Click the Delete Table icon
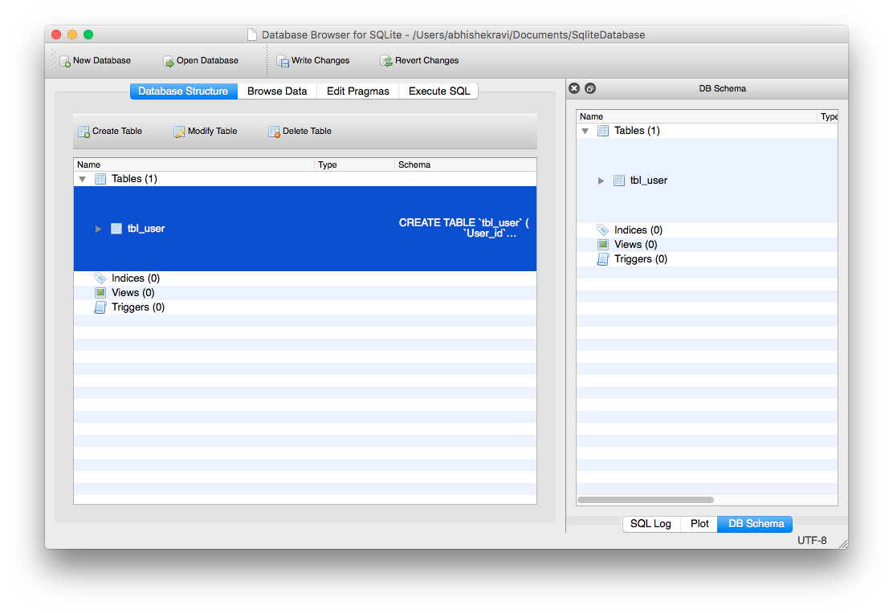This screenshot has width=893, height=613. click(x=275, y=132)
